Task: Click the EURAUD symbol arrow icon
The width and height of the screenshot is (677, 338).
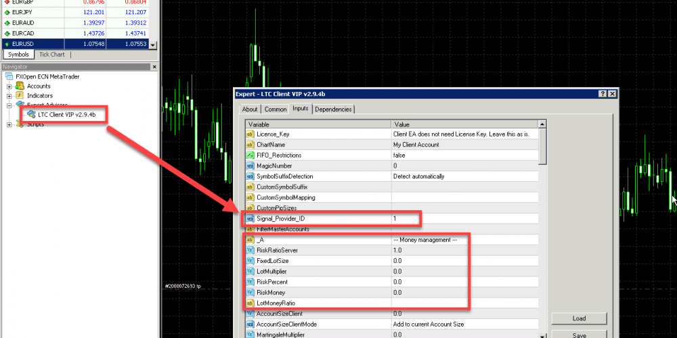Action: pos(7,22)
